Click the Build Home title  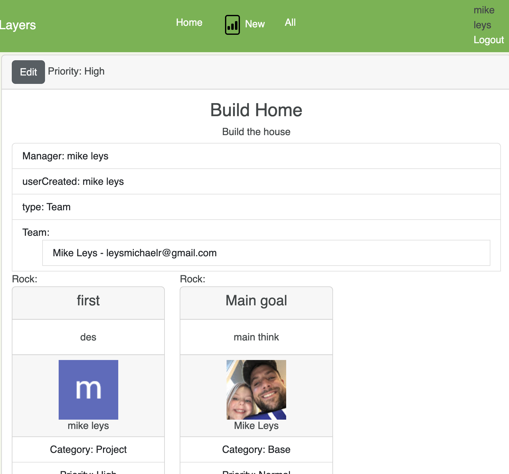click(256, 110)
